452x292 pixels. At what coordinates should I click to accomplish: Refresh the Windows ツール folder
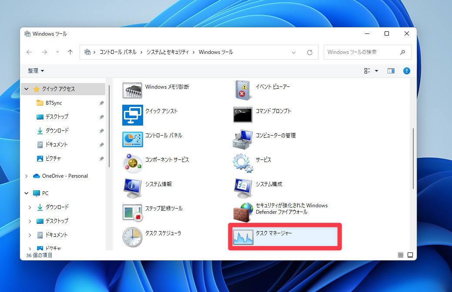coord(310,53)
